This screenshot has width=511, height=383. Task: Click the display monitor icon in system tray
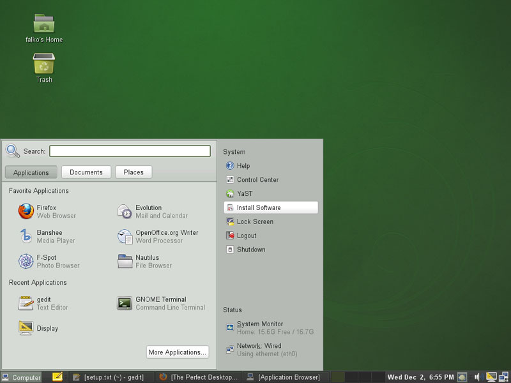(491, 377)
